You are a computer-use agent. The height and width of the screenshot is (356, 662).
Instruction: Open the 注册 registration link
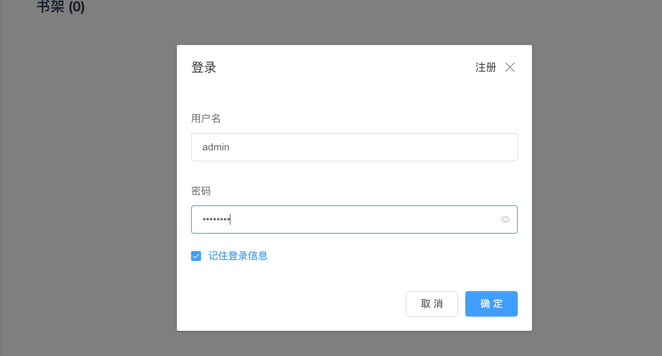click(485, 67)
